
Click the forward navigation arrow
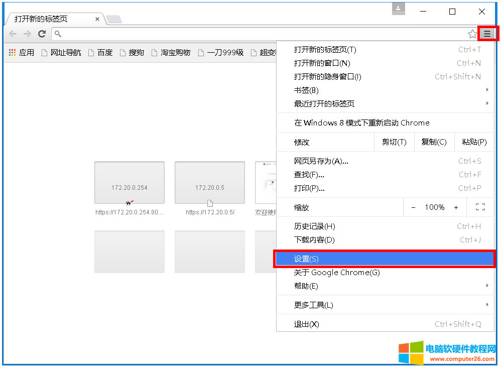coord(27,34)
